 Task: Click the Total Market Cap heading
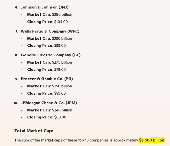pos(33,131)
